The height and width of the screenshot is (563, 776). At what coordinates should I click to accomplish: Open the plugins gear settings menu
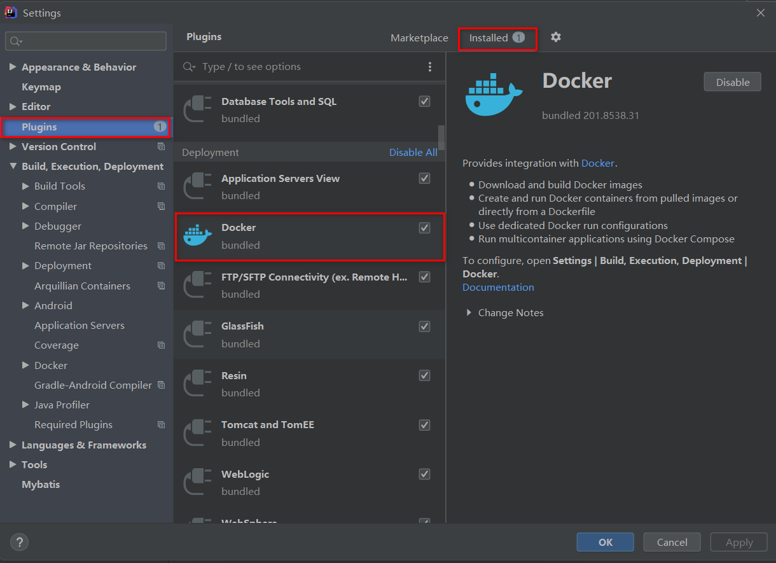pyautogui.click(x=556, y=37)
